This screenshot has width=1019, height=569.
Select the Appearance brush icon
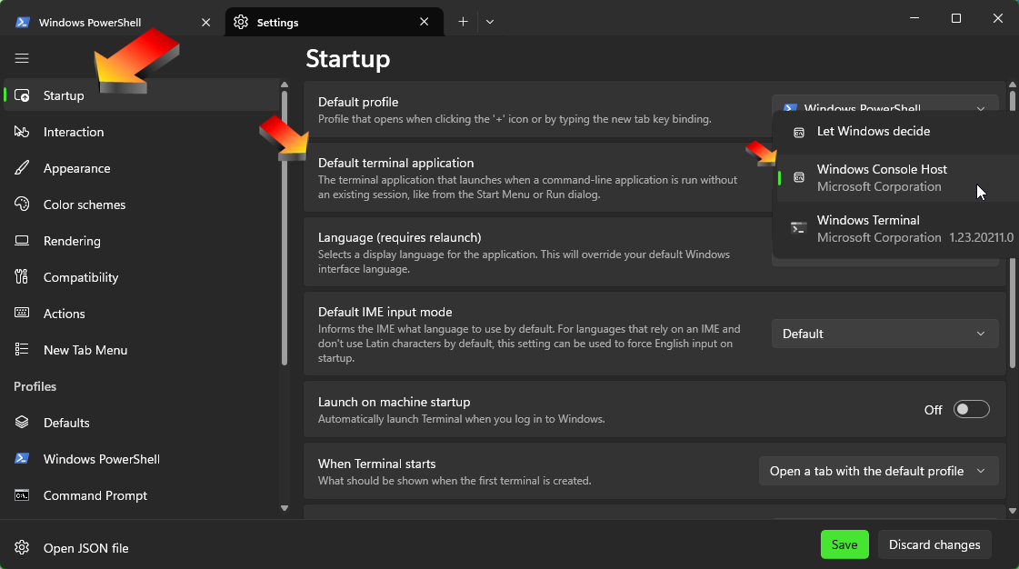[23, 168]
